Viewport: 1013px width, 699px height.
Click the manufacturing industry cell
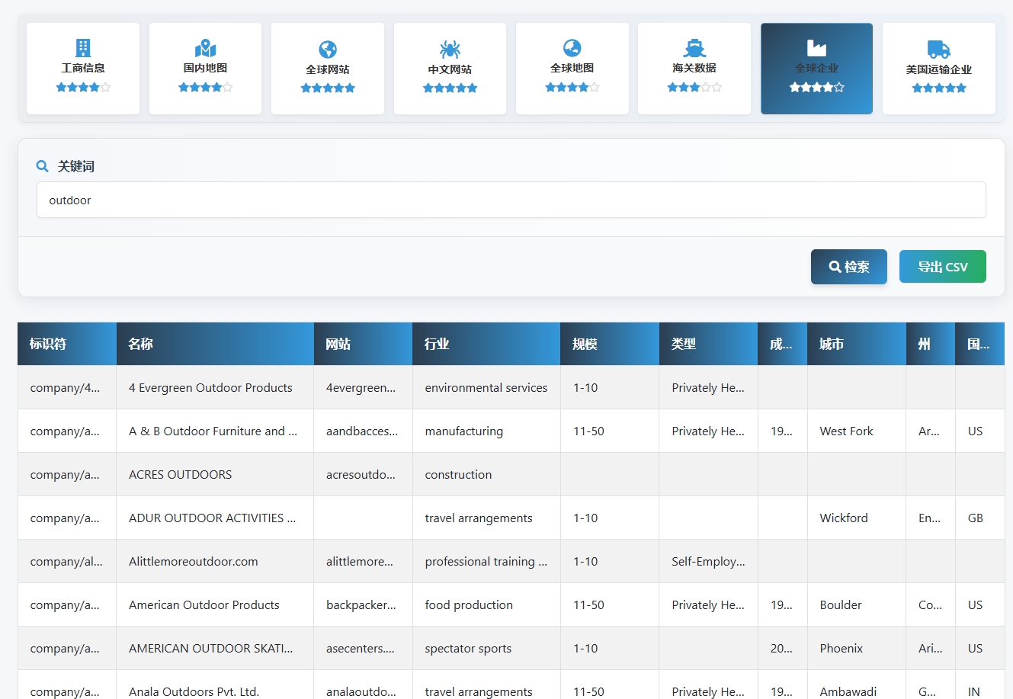486,431
